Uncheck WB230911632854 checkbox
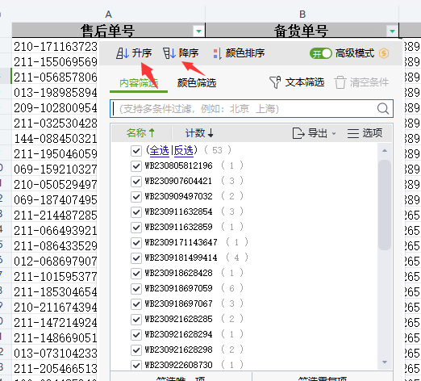Screen dimensions: 421x381 tap(136, 211)
